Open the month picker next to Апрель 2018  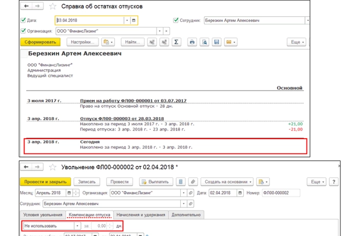69,193
